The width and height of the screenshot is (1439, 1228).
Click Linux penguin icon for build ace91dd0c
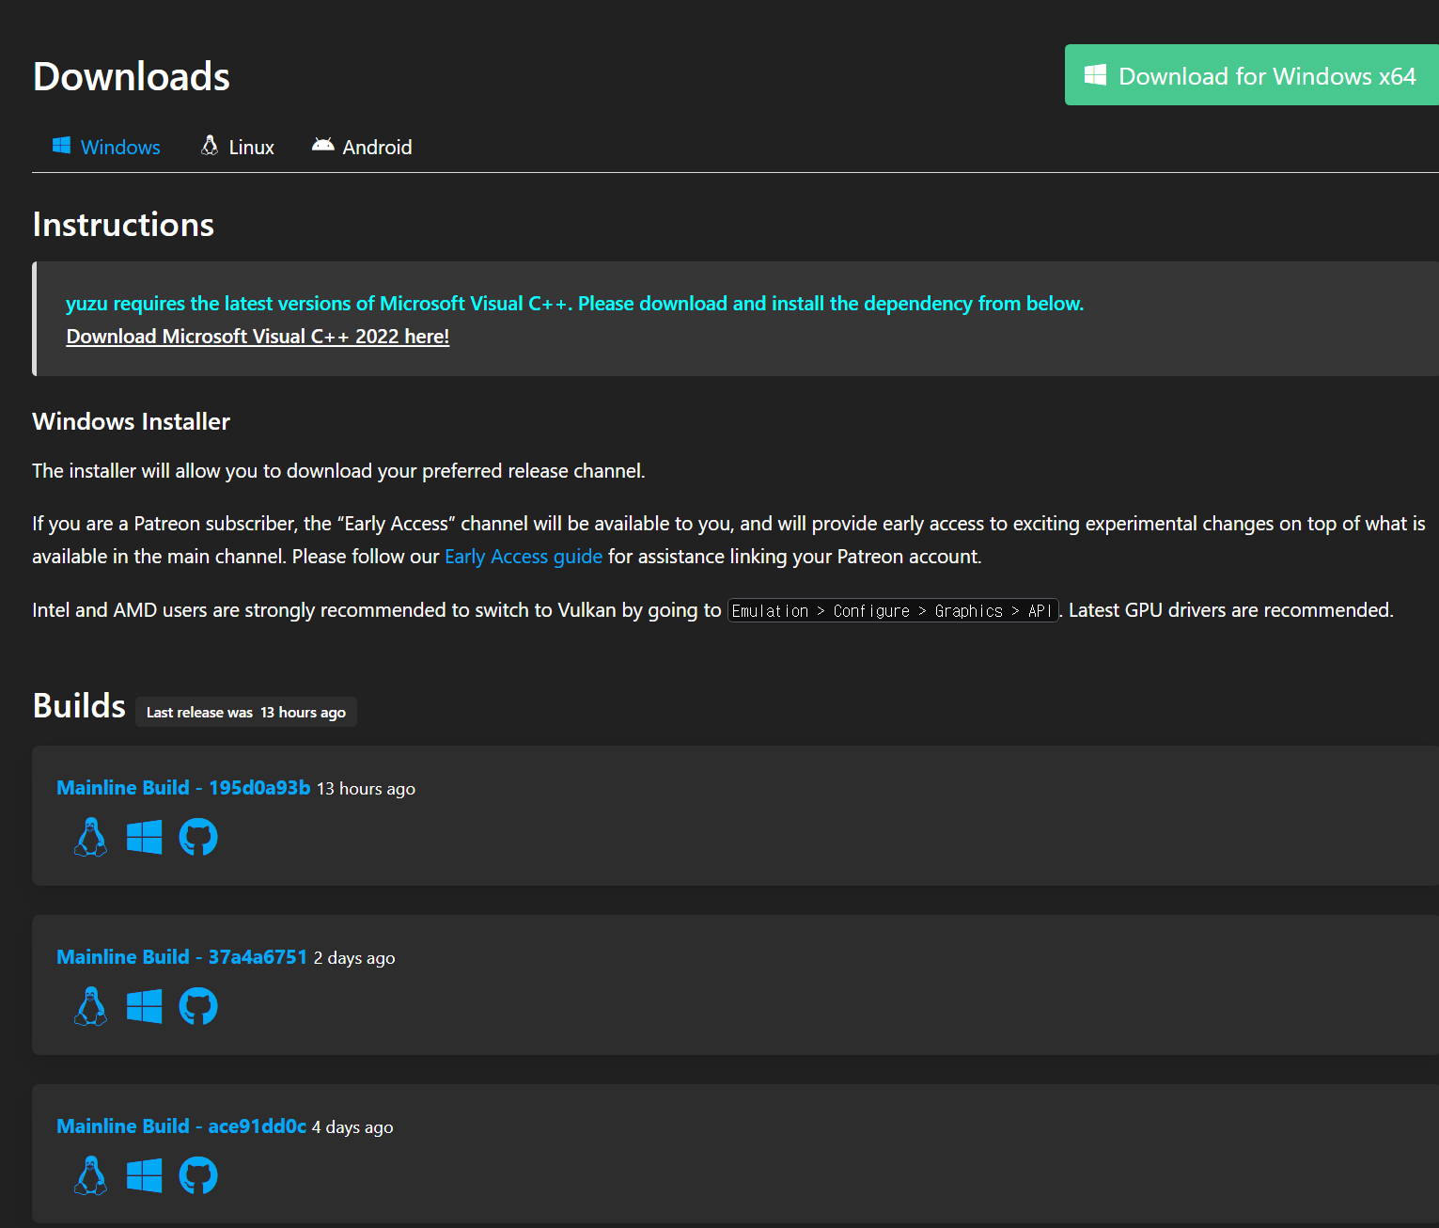click(90, 1175)
